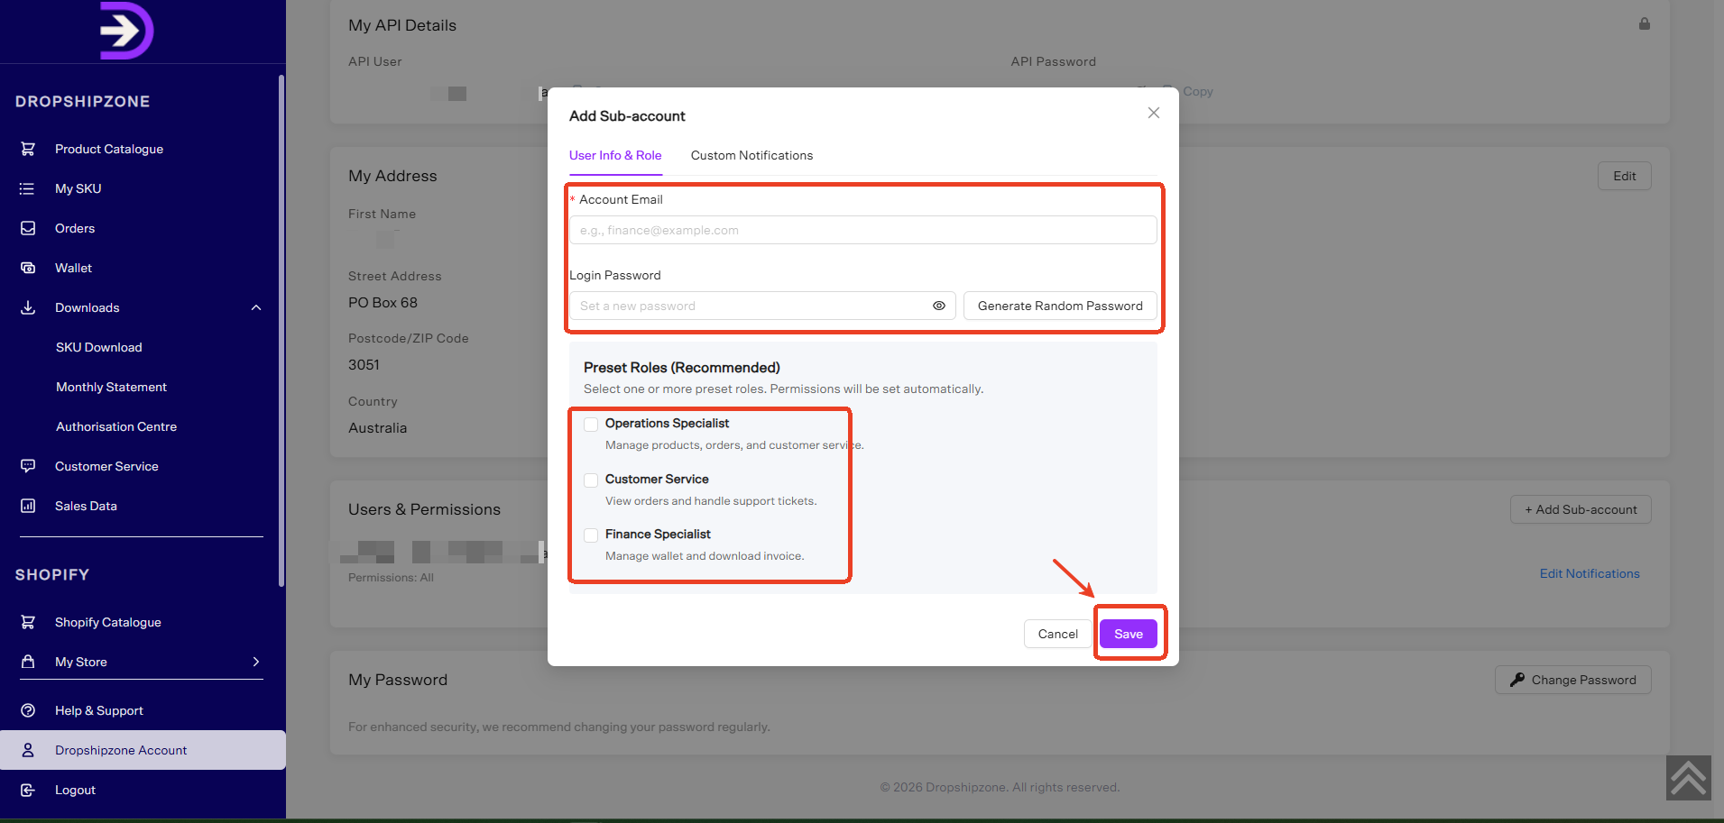The height and width of the screenshot is (823, 1724).
Task: Click the Shopify Catalogue cart icon
Action: click(28, 622)
